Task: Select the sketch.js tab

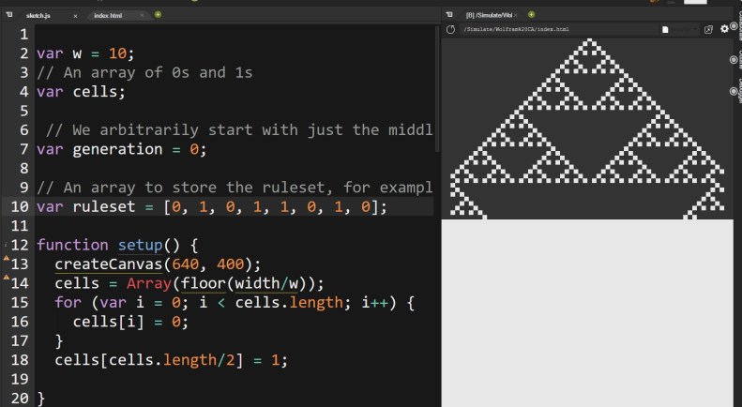Action: [38, 16]
